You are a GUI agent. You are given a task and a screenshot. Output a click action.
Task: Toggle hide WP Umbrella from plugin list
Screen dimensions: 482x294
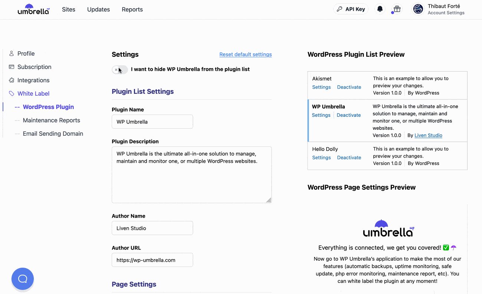coord(120,69)
